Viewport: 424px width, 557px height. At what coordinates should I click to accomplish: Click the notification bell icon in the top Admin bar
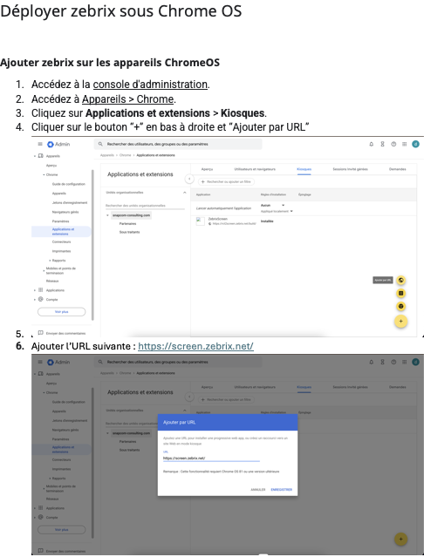(371, 144)
